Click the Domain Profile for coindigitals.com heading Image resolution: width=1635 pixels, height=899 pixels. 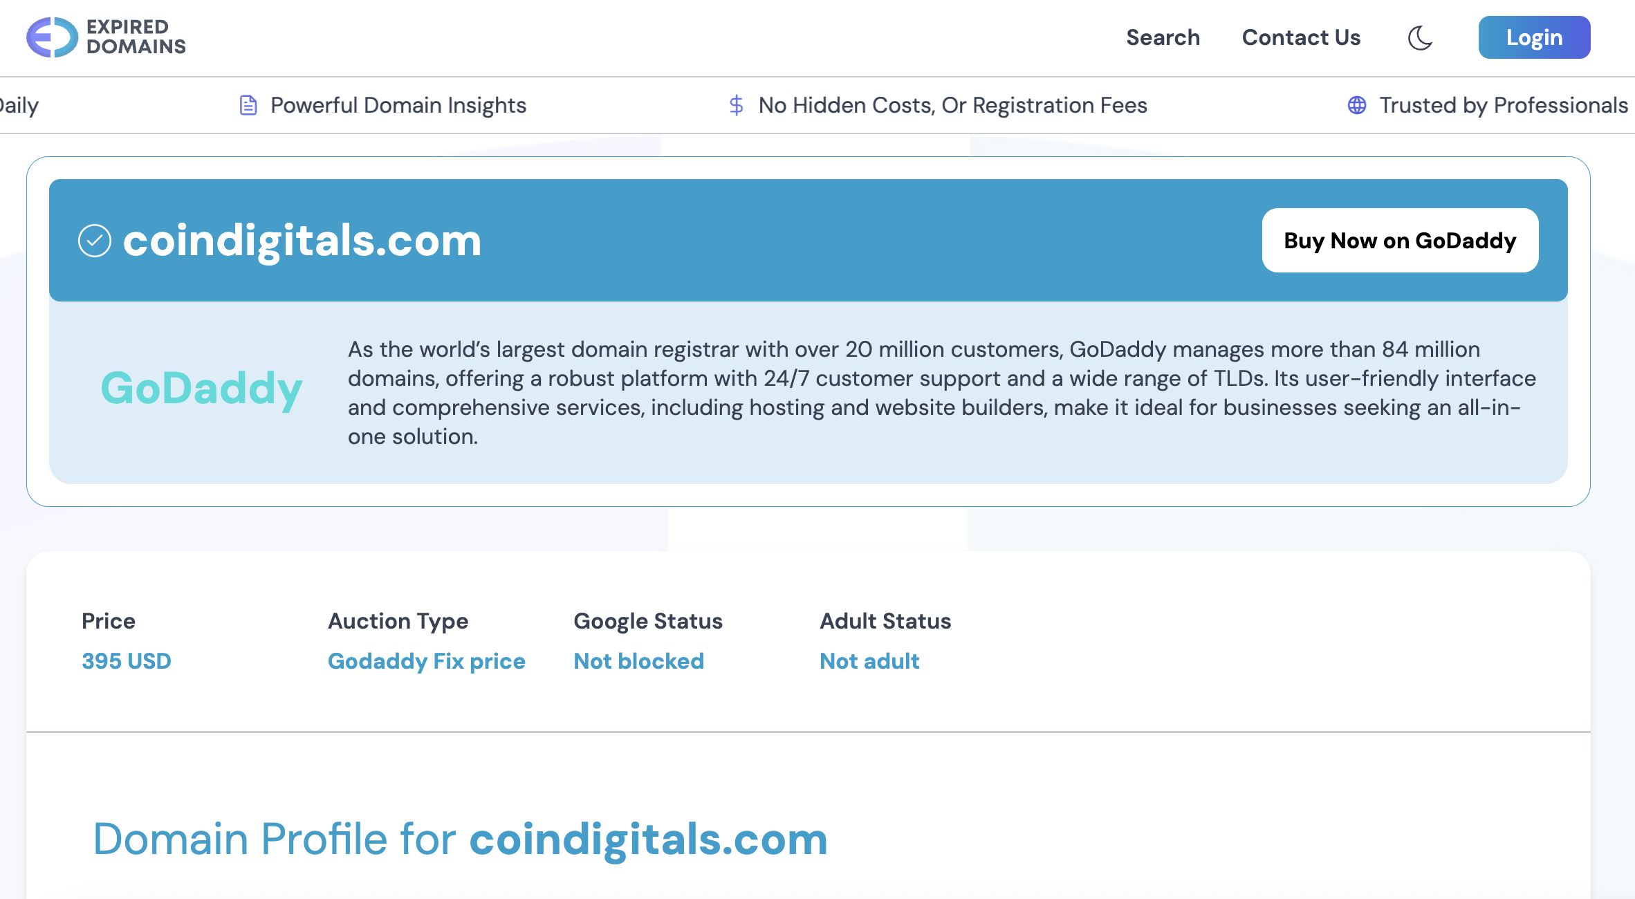[x=460, y=839]
